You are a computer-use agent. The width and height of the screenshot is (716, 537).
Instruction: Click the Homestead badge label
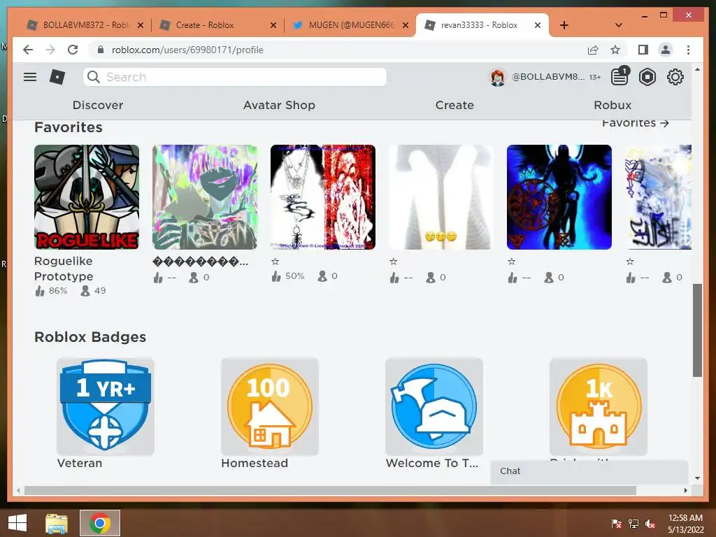tap(255, 463)
